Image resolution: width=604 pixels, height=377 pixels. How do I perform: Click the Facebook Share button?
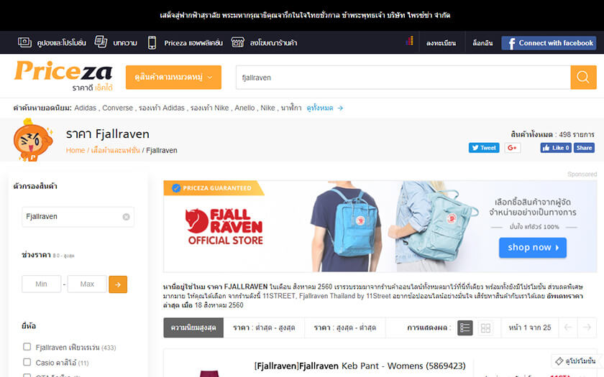[584, 148]
